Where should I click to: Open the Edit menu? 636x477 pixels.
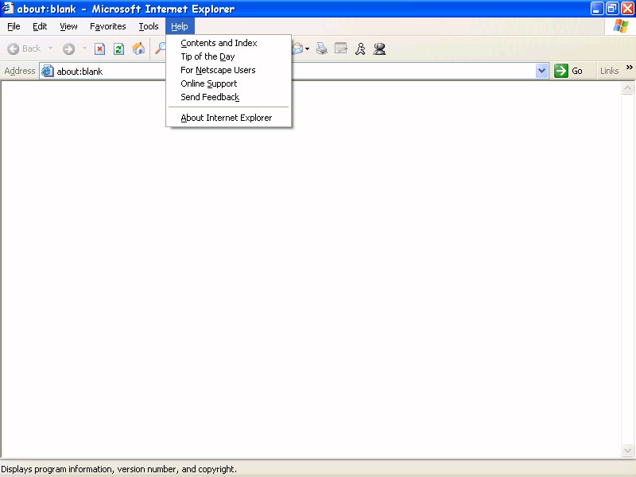(40, 26)
